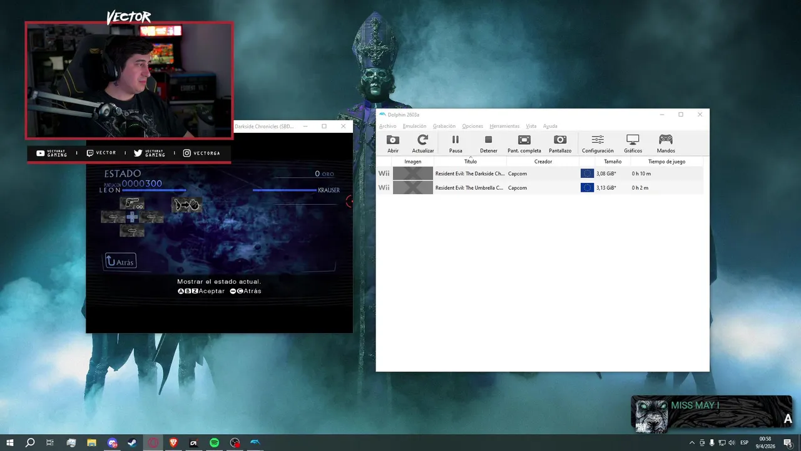The image size is (801, 451).
Task: Click the 3,13 GiB size cell
Action: [x=606, y=188]
